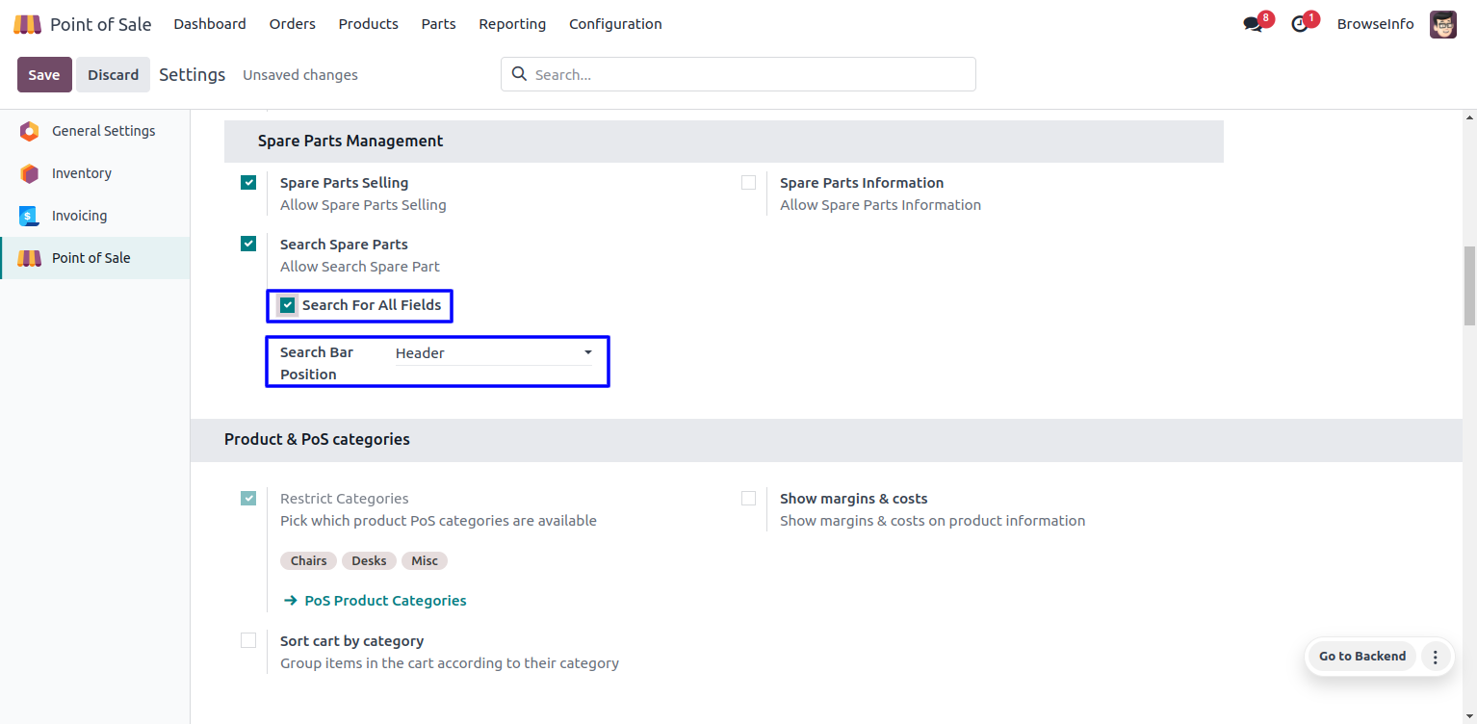1477x724 pixels.
Task: Go to the Dashboard menu item
Action: click(209, 24)
